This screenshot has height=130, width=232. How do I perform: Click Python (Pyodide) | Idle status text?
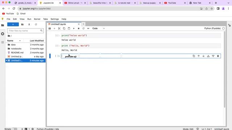(48, 129)
